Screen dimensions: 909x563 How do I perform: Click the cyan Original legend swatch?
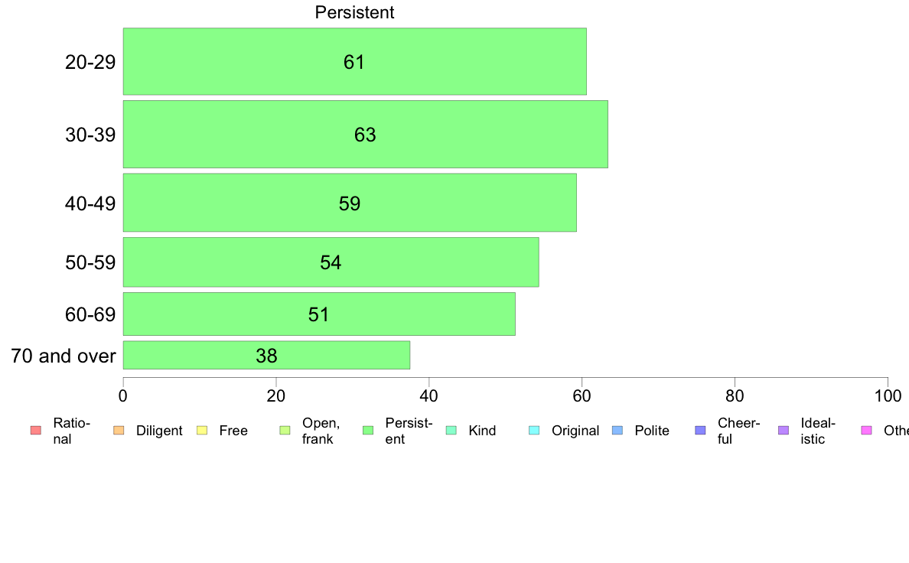tap(534, 431)
